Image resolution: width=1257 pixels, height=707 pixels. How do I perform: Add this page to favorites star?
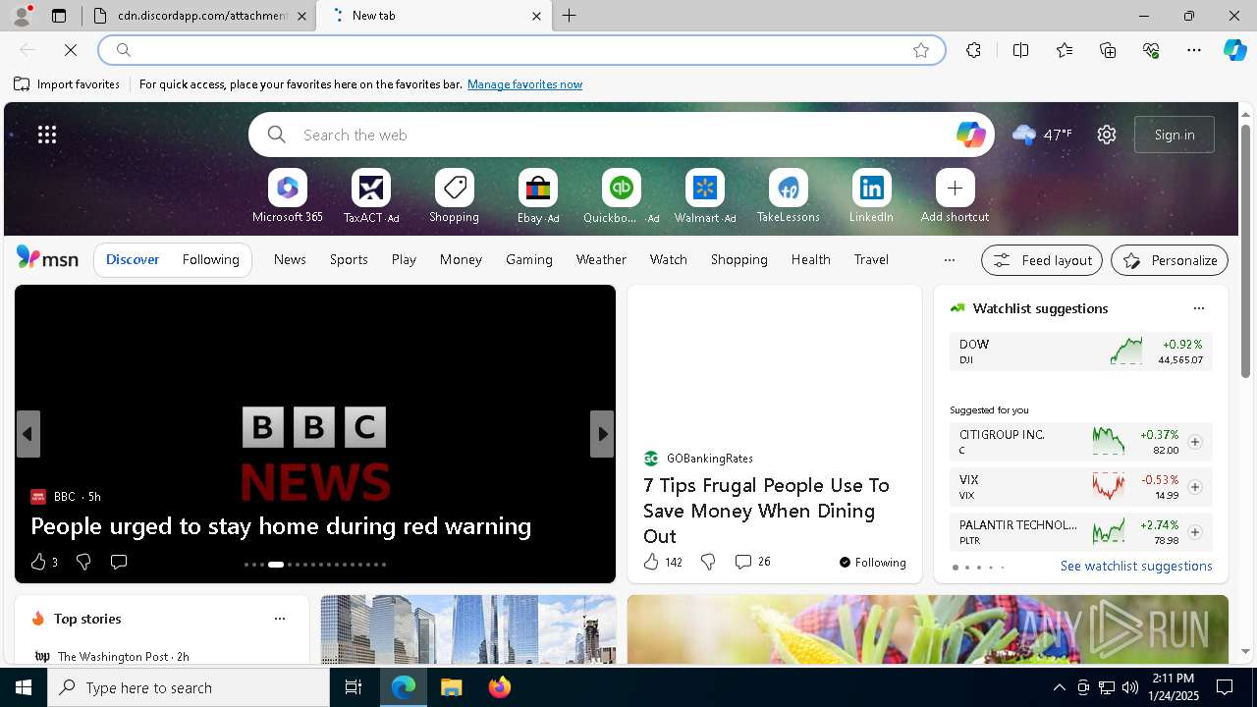click(921, 50)
